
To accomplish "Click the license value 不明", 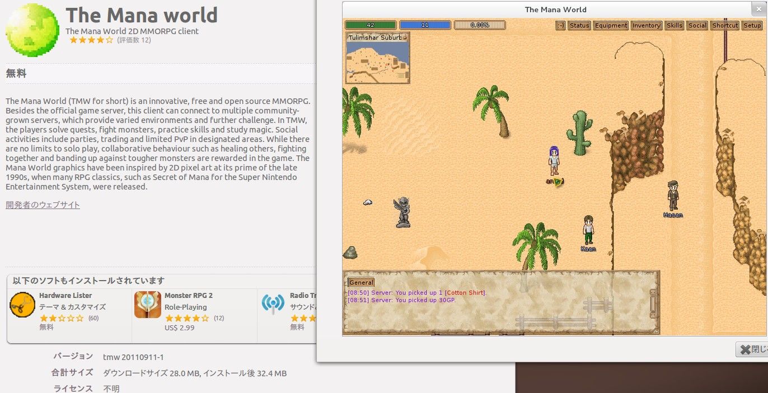I will pos(111,389).
